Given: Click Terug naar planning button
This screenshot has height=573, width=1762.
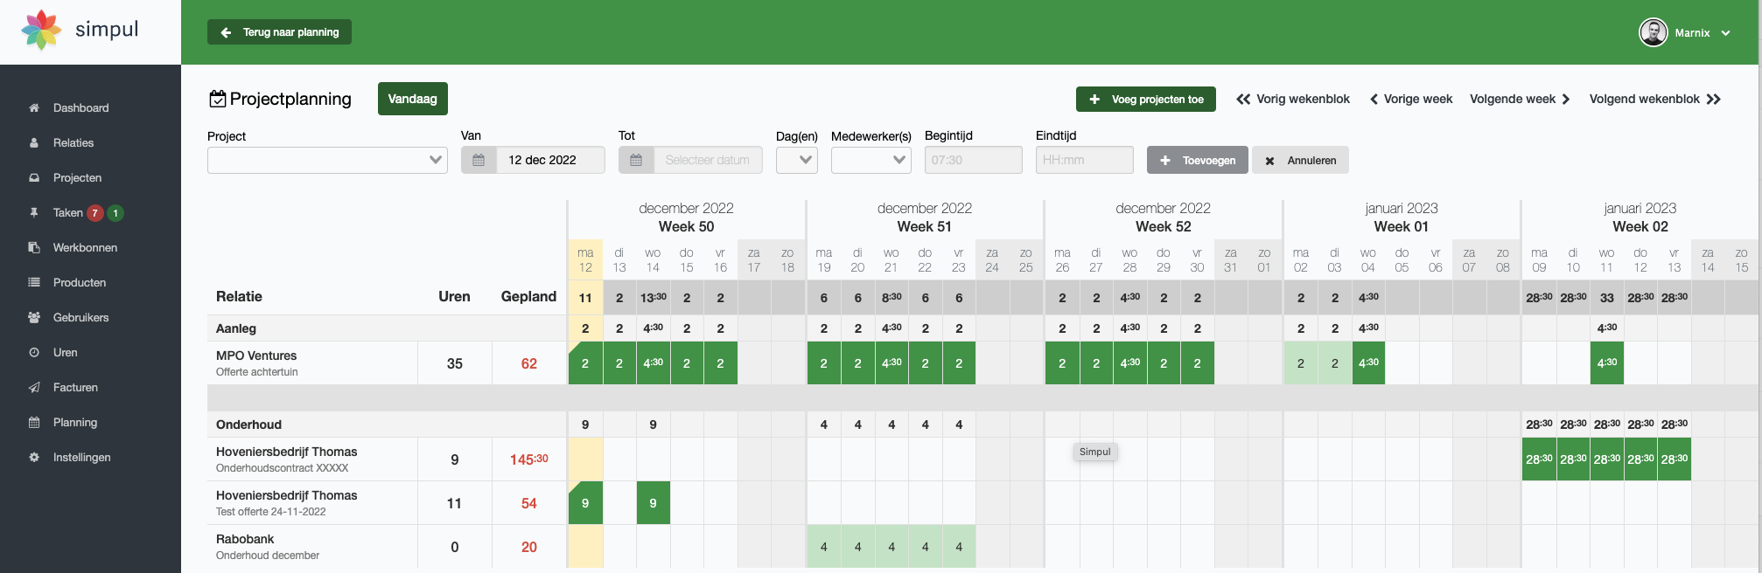Looking at the screenshot, I should tap(279, 32).
